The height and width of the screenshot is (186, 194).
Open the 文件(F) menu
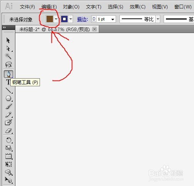click(27, 7)
